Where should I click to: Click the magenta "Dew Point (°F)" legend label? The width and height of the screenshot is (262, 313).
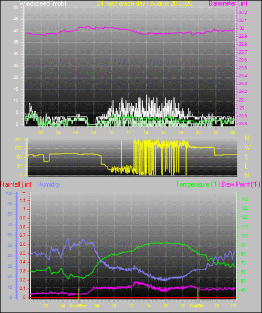[241, 184]
